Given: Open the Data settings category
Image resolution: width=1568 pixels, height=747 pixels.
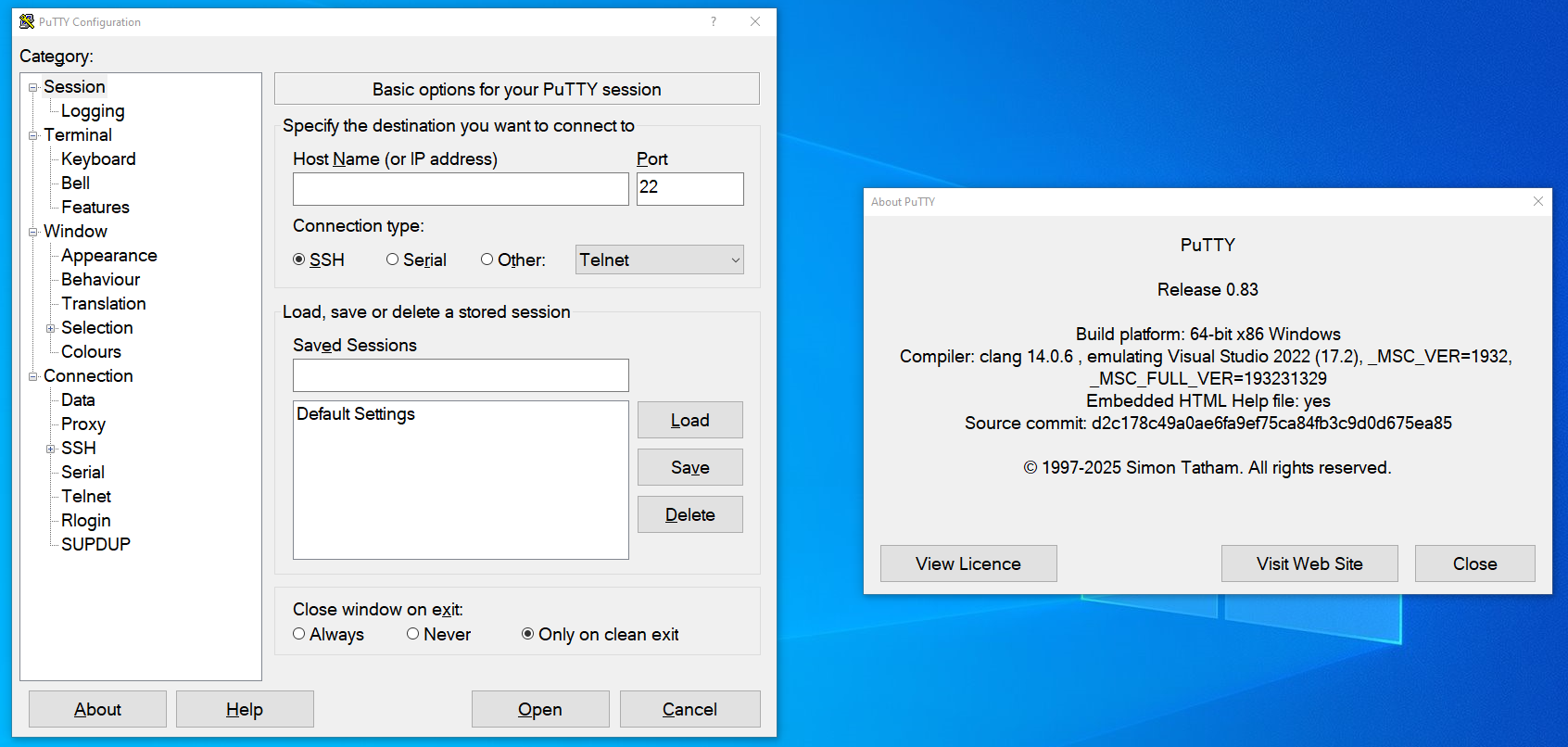Looking at the screenshot, I should coord(78,400).
